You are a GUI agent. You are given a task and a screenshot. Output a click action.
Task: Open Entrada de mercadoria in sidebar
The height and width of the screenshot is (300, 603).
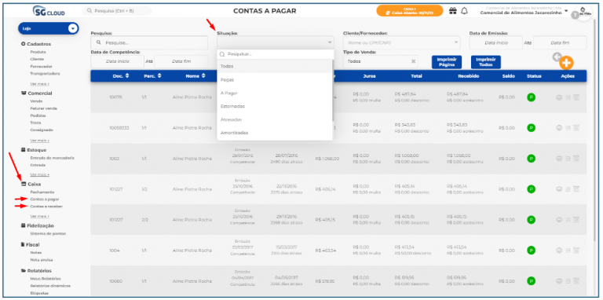tap(53, 158)
